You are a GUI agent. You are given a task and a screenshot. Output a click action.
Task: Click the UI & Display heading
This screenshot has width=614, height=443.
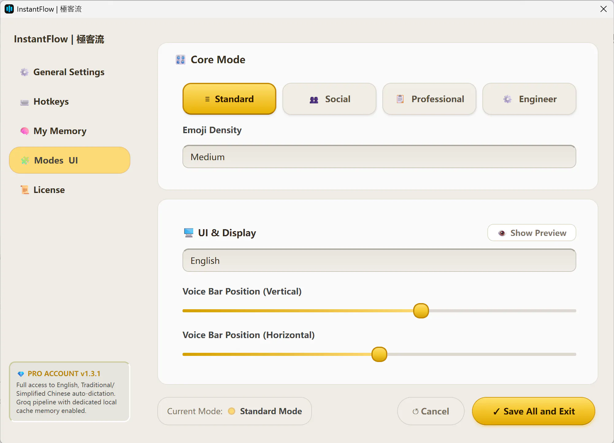coord(227,233)
